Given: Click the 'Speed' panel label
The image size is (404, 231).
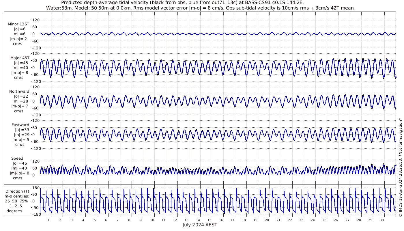Looking at the screenshot, I should pyautogui.click(x=17, y=159).
